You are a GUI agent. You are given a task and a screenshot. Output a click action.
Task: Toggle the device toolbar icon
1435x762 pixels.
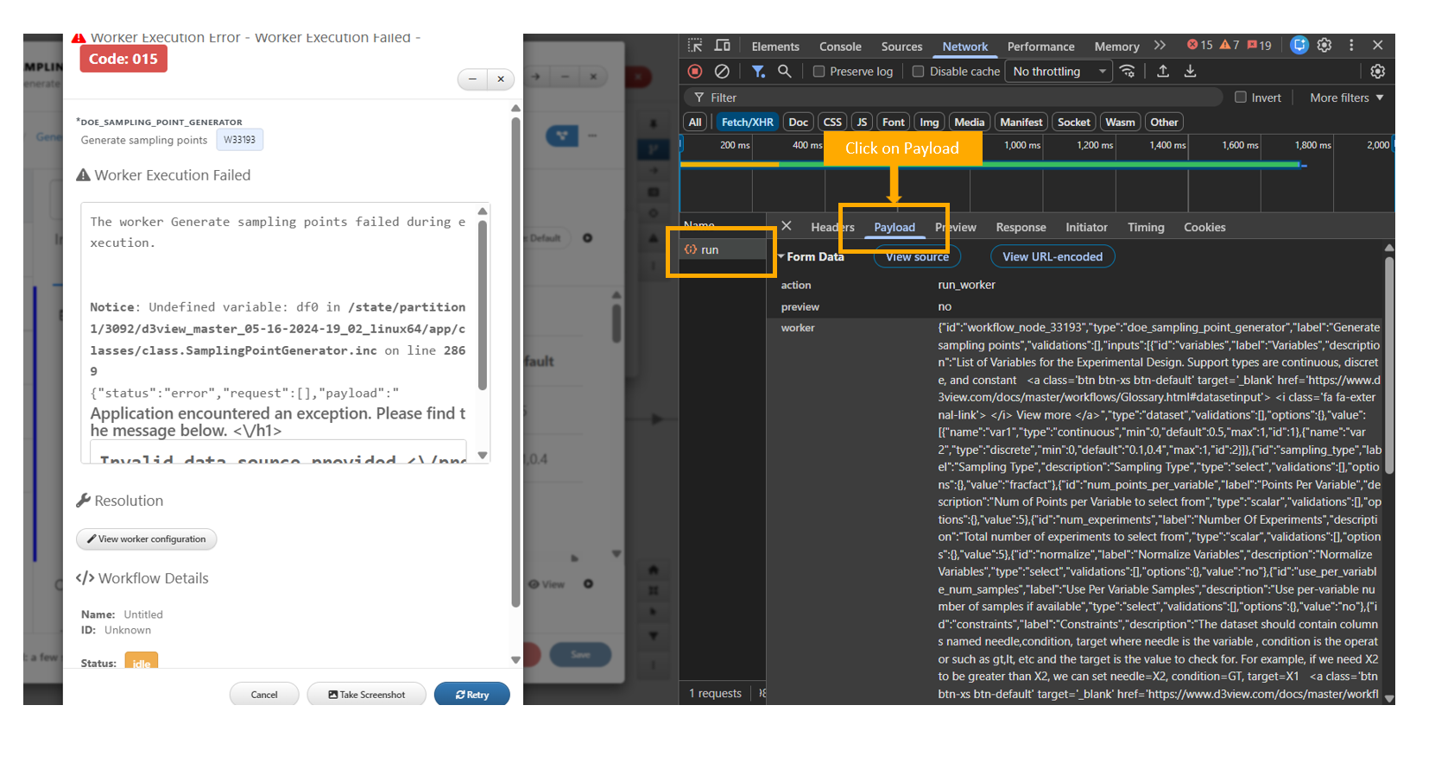click(x=723, y=46)
